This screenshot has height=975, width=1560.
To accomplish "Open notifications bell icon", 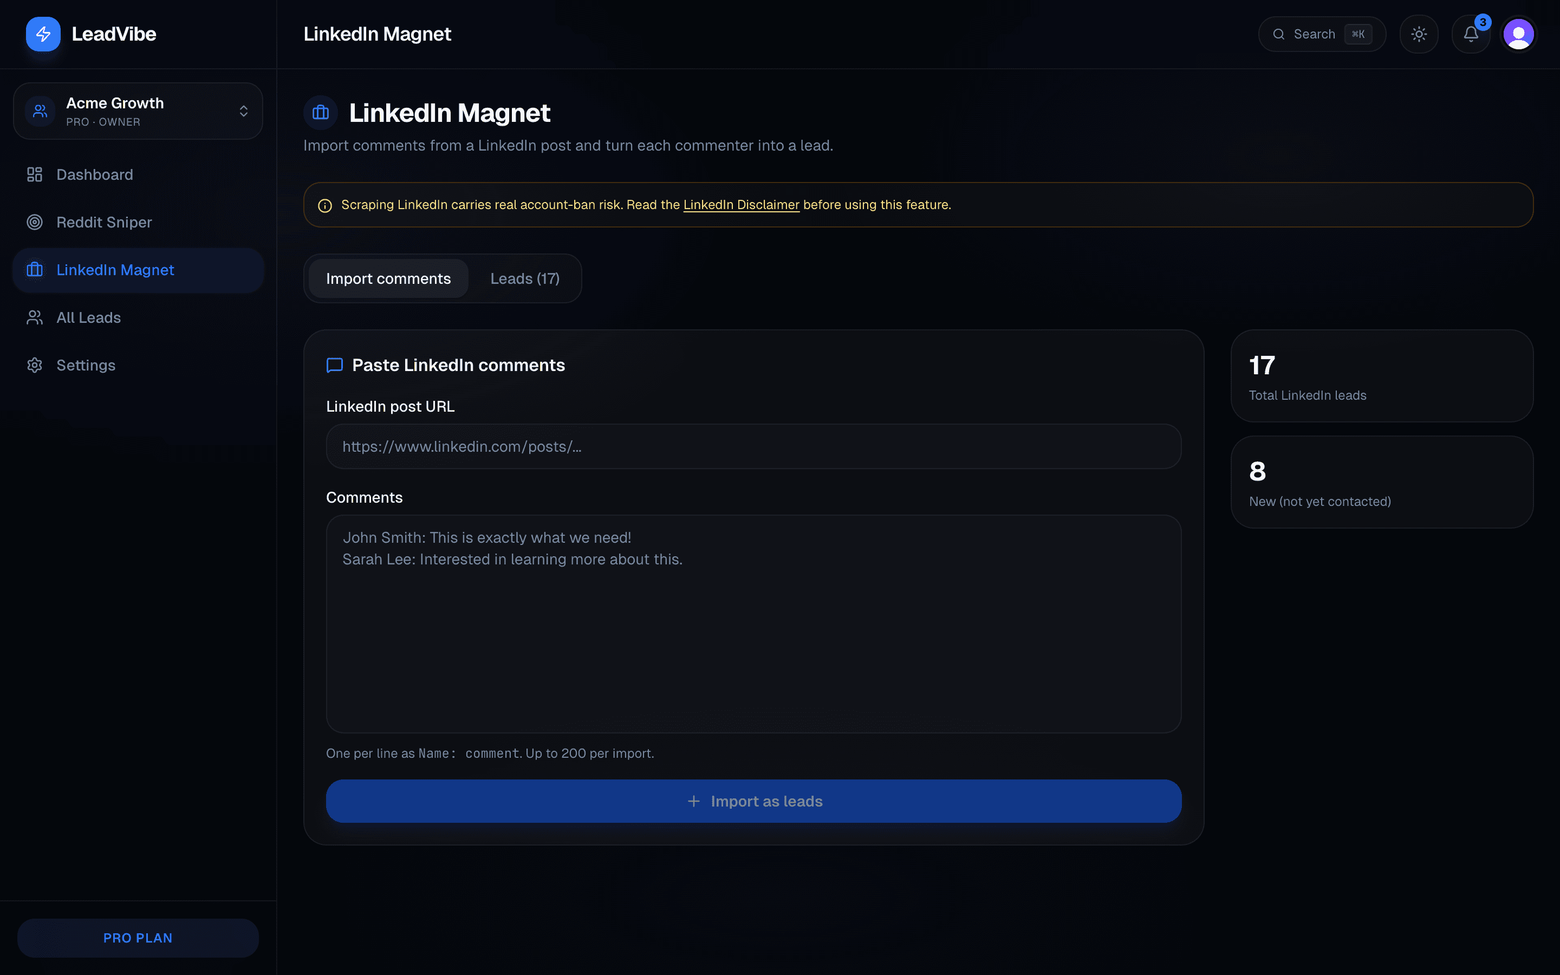I will tap(1471, 34).
